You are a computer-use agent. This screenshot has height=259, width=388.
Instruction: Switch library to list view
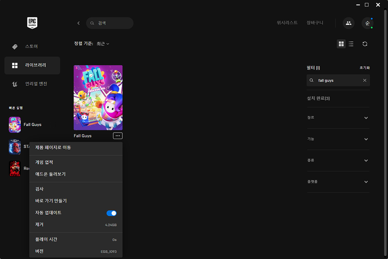(351, 44)
